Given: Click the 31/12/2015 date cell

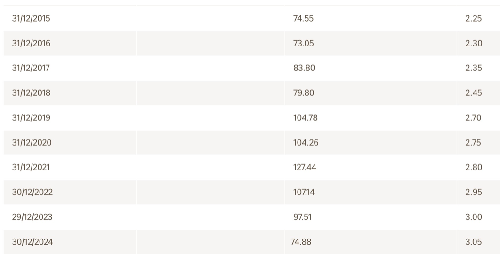Looking at the screenshot, I should (x=31, y=19).
